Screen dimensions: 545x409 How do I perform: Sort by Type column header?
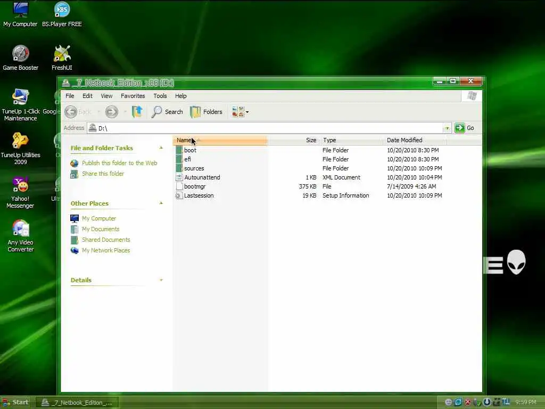[351, 140]
